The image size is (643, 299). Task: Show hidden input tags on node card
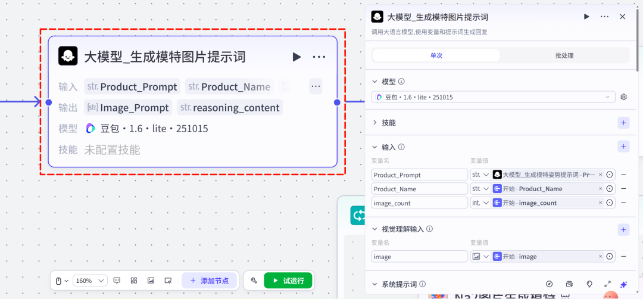click(x=316, y=86)
